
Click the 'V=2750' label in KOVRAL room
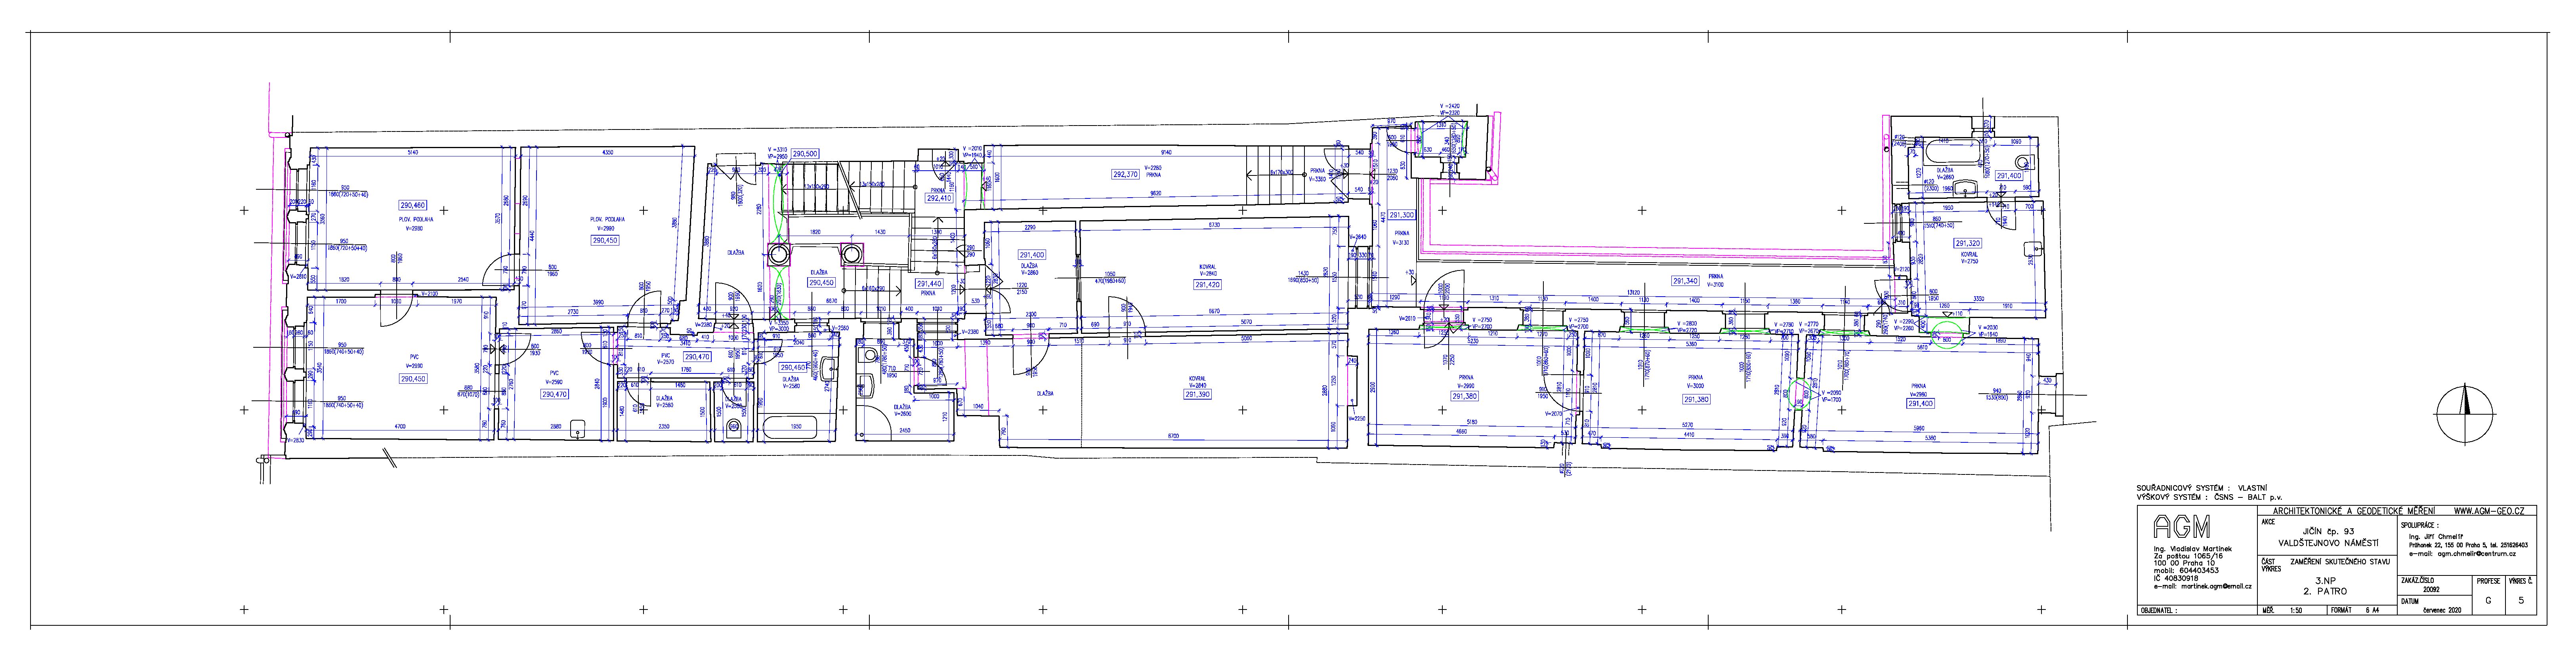[1970, 261]
